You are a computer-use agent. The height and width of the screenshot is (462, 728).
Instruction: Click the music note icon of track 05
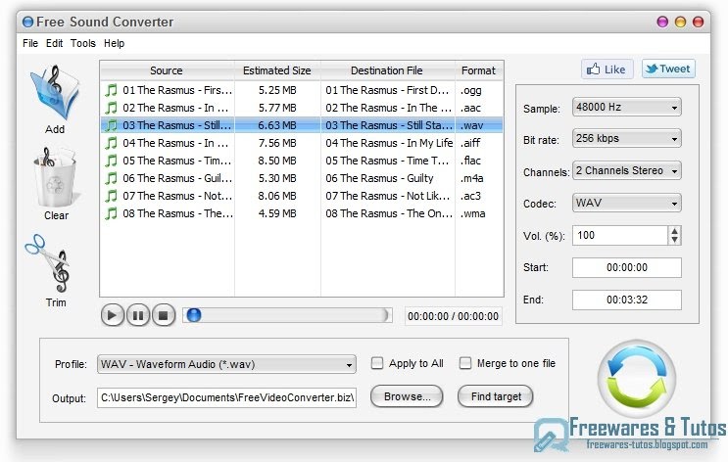click(111, 161)
